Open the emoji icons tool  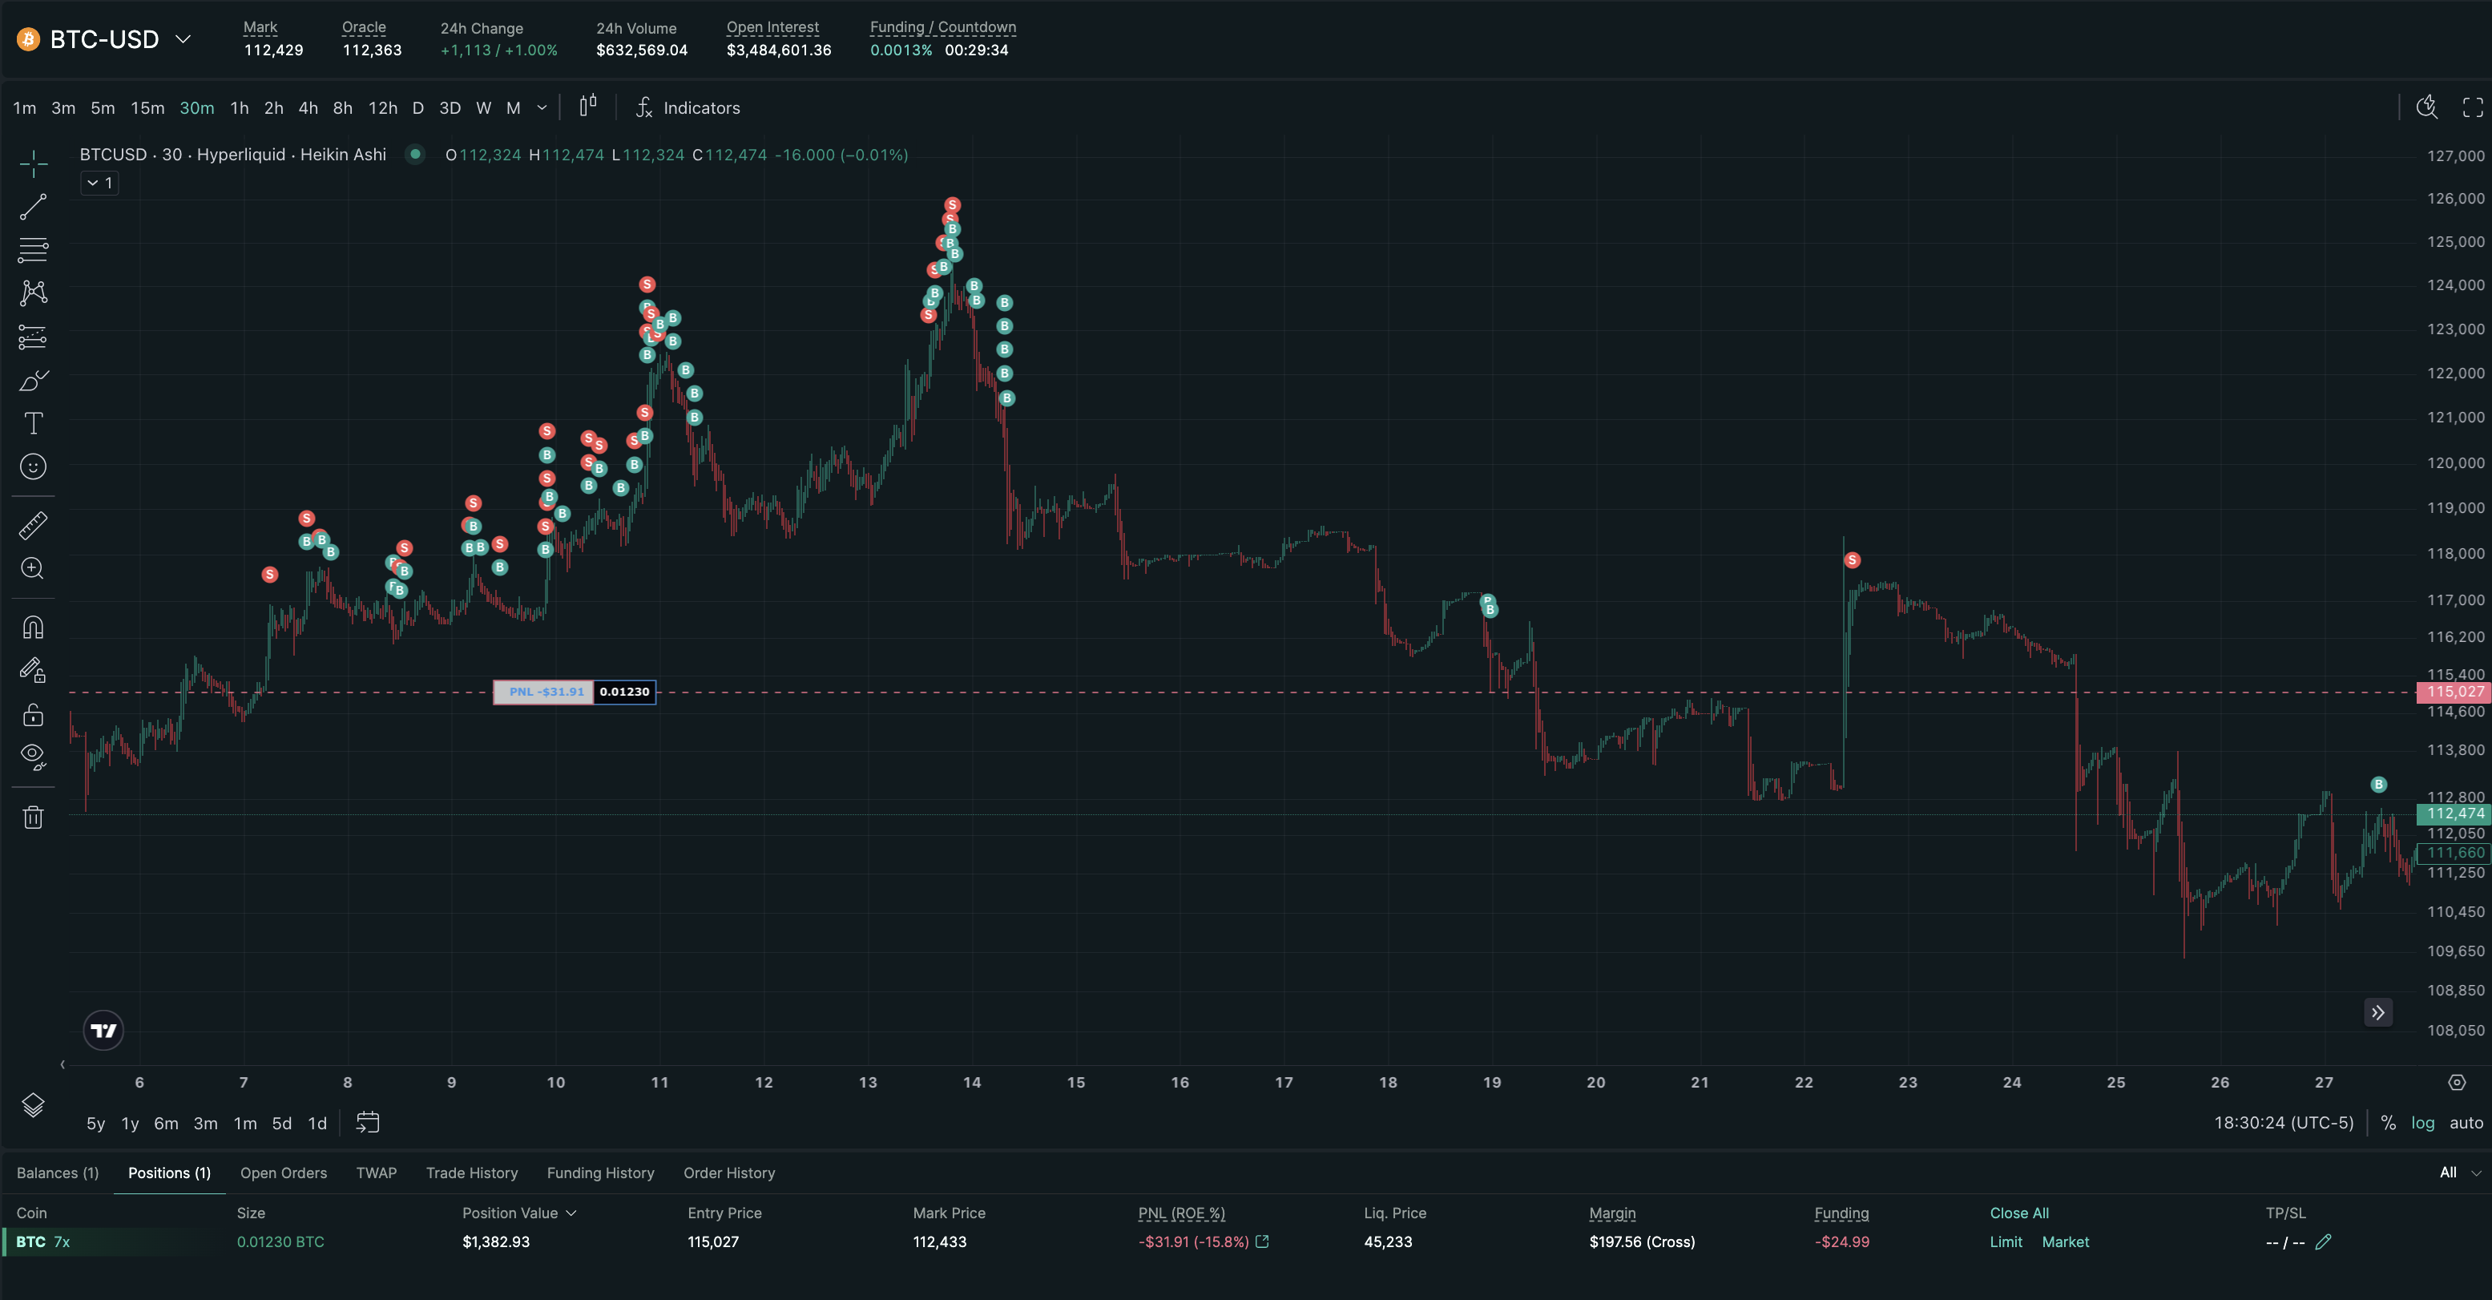coord(33,466)
